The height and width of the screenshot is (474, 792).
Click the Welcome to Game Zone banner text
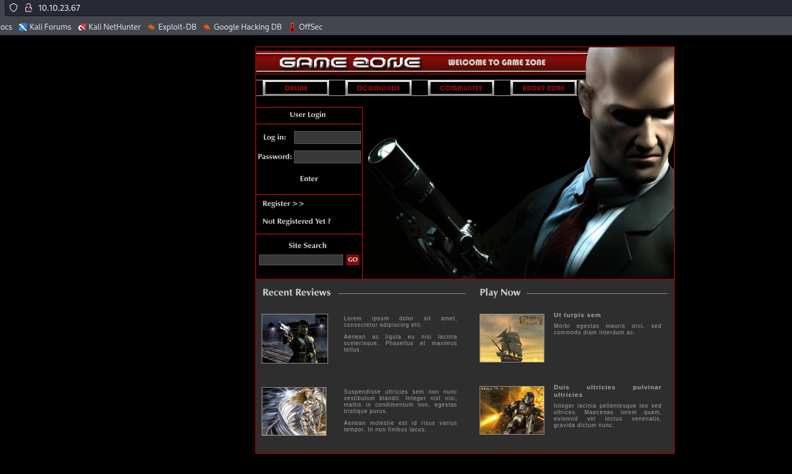(x=497, y=63)
